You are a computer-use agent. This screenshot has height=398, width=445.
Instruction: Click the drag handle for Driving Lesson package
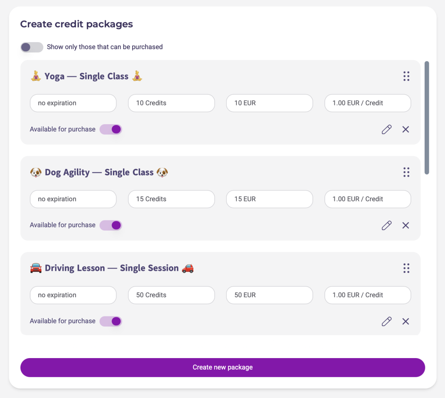pyautogui.click(x=406, y=268)
